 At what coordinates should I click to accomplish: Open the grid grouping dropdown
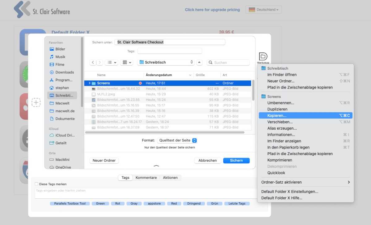[126, 62]
